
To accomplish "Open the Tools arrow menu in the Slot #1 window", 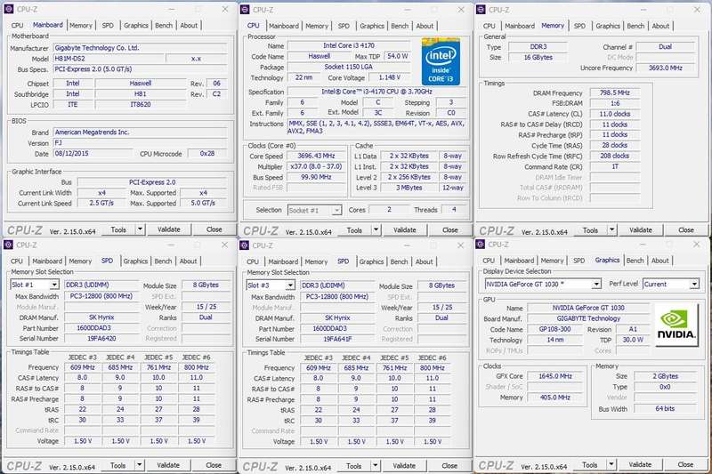I will click(x=140, y=465).
